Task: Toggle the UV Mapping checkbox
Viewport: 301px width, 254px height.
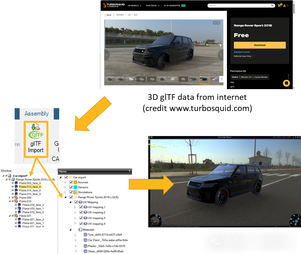Action: pyautogui.click(x=76, y=202)
